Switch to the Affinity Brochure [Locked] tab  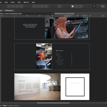(64, 14)
